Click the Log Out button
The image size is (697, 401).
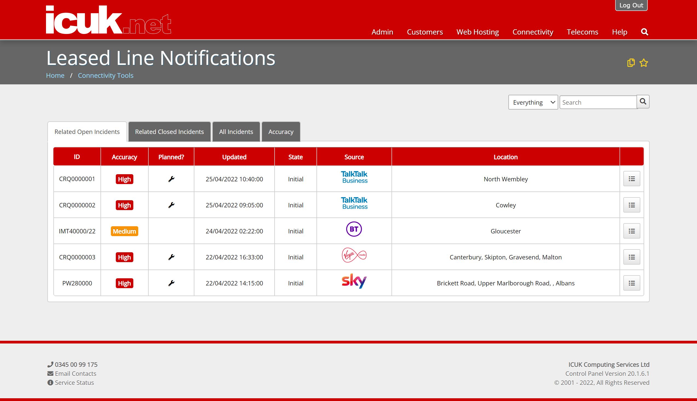click(x=631, y=5)
